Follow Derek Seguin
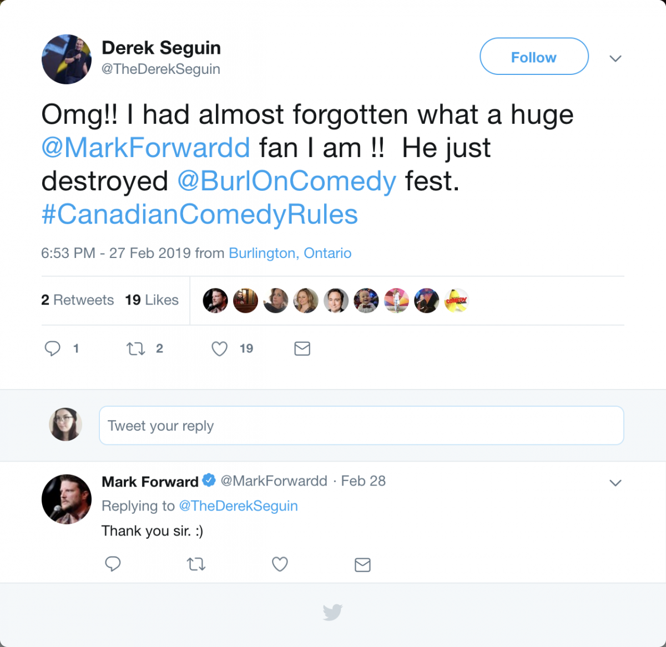Screen dimensions: 666x647 pyautogui.click(x=533, y=57)
